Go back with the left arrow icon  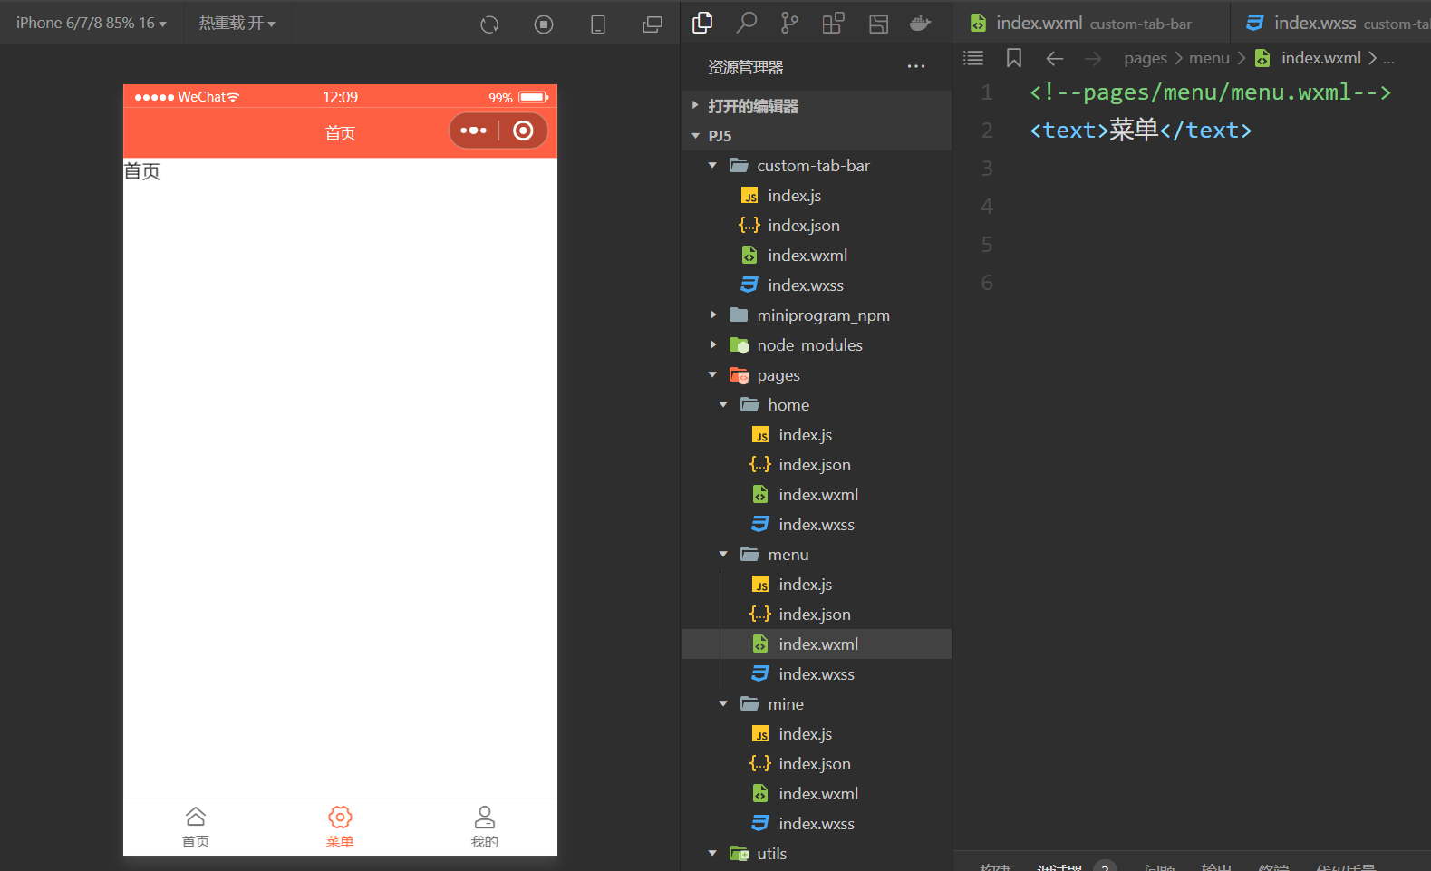click(x=1054, y=58)
